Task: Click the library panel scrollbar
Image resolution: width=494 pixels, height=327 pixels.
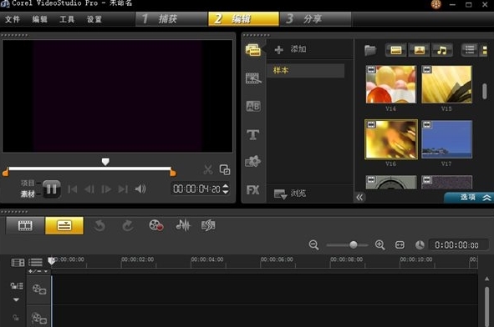Action: pyautogui.click(x=485, y=91)
